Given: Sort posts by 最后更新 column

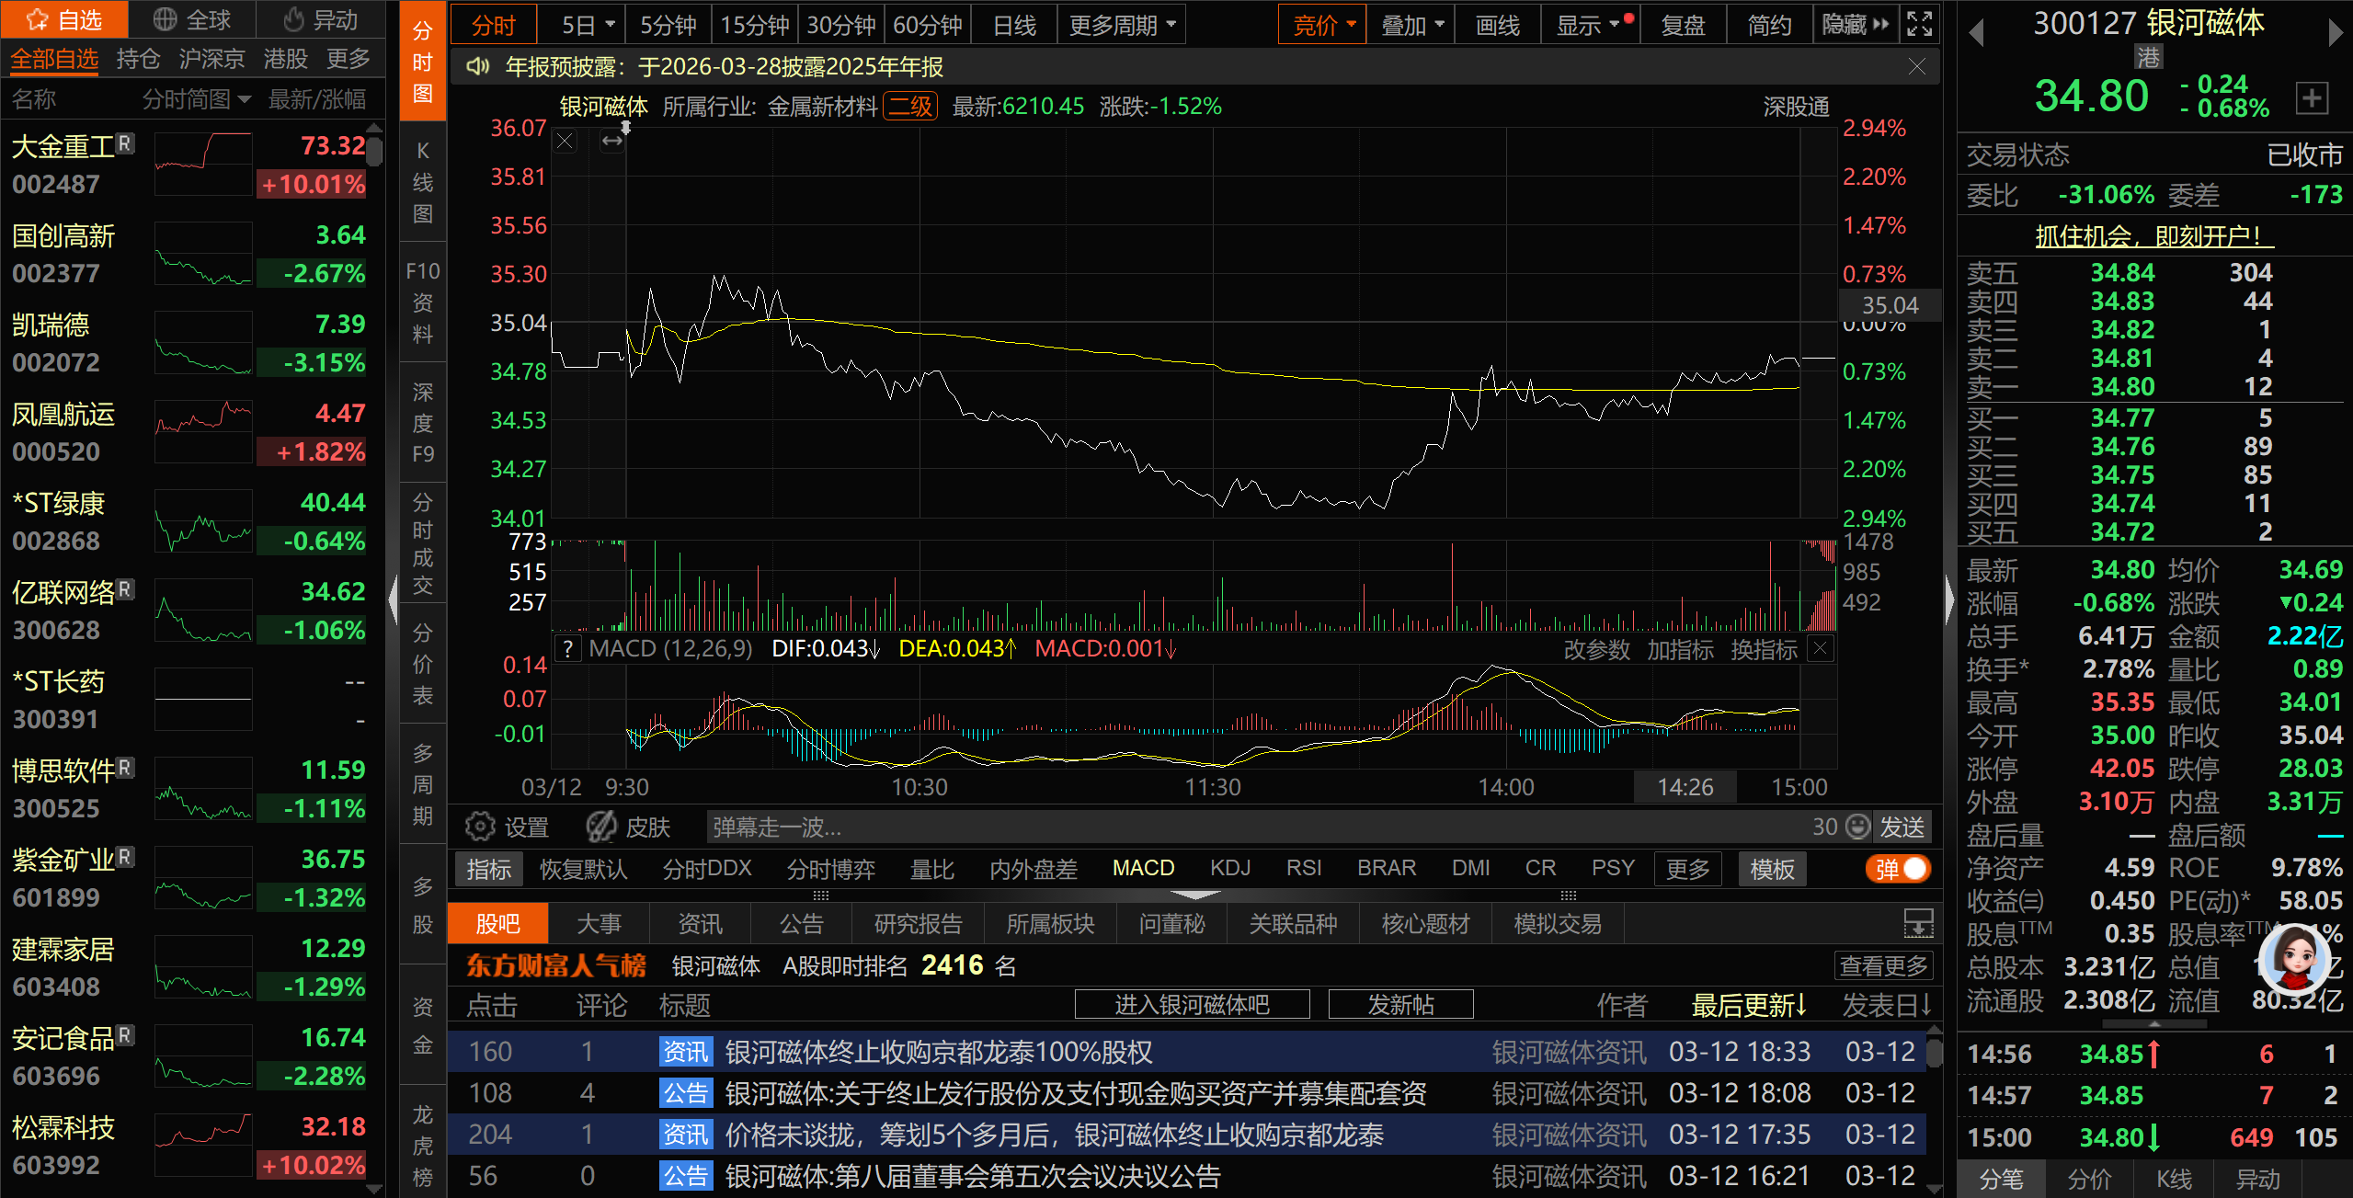Looking at the screenshot, I should tap(1748, 1005).
